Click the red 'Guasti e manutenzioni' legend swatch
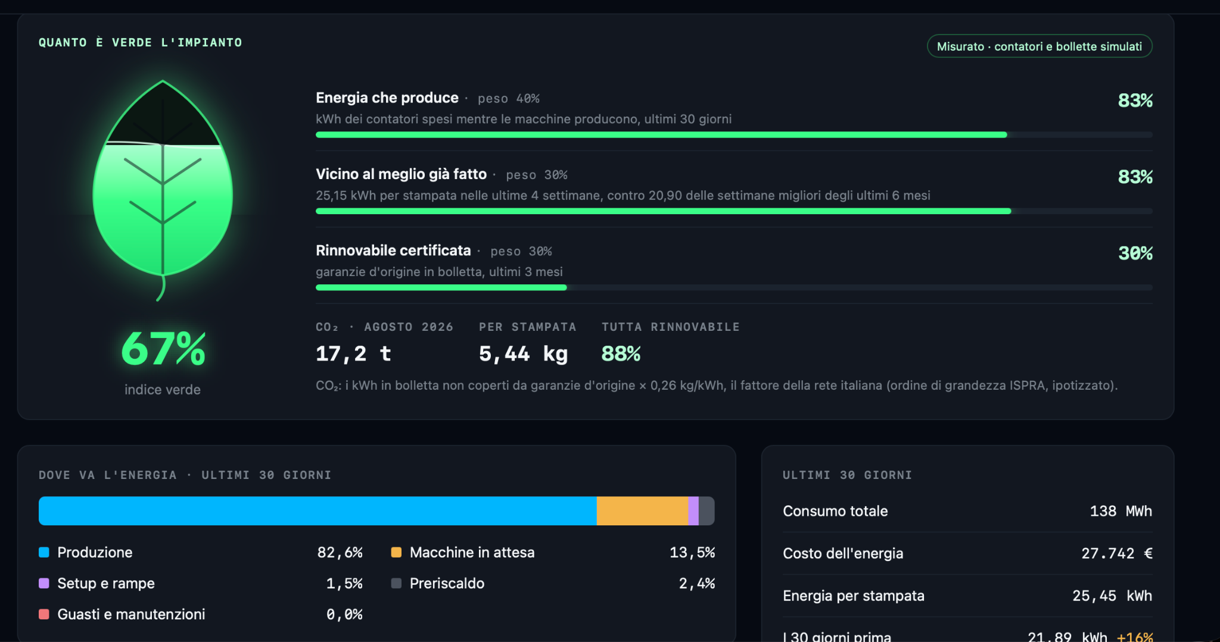 [x=44, y=614]
